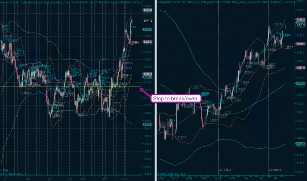307x181 pixels.
Task: Click the teal 1329.8 price marker
Action: pos(147,30)
